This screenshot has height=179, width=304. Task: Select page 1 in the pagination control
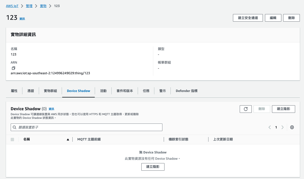(276, 127)
